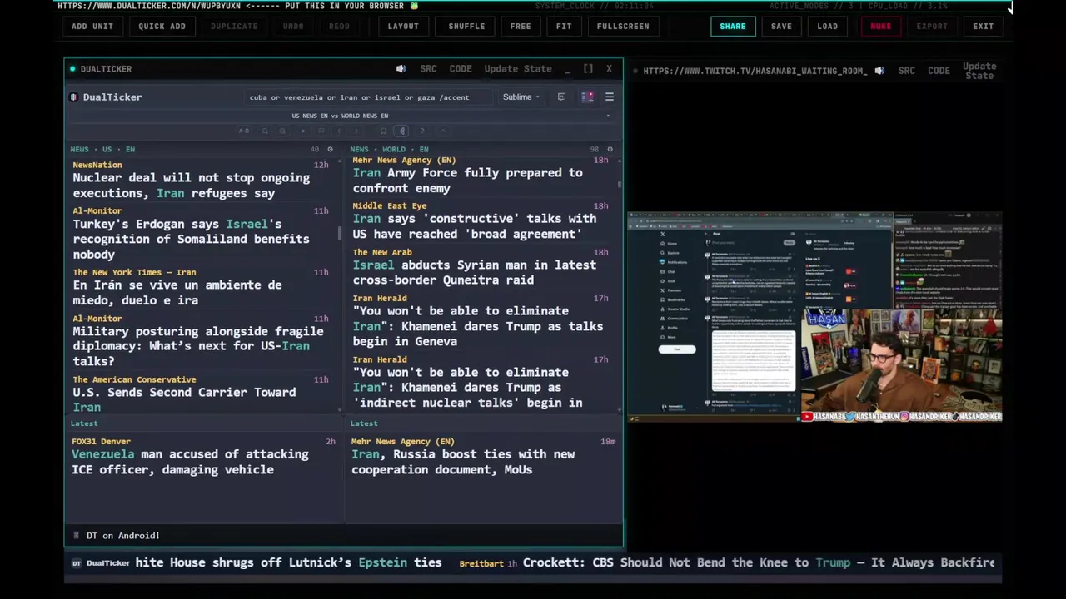Click Update State on the Twitch unit
This screenshot has width=1066, height=599.
[979, 71]
